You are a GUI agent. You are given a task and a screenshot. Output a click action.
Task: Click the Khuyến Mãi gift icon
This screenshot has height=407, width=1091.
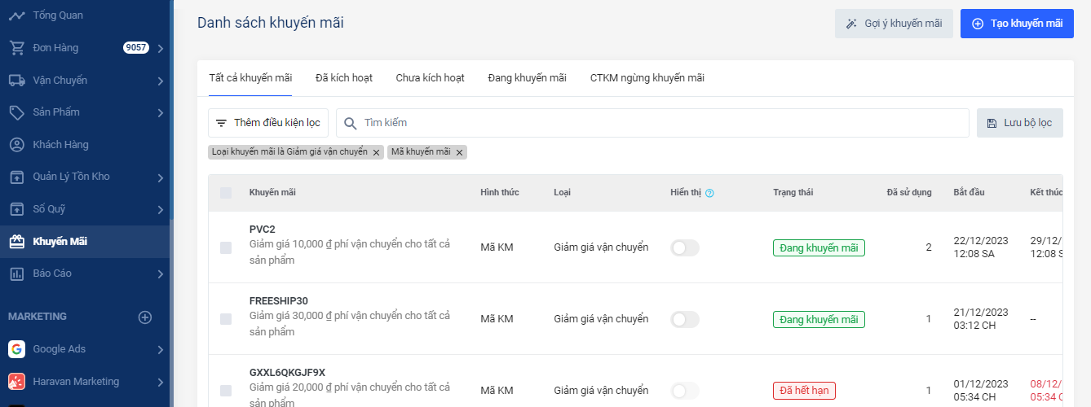(x=16, y=242)
